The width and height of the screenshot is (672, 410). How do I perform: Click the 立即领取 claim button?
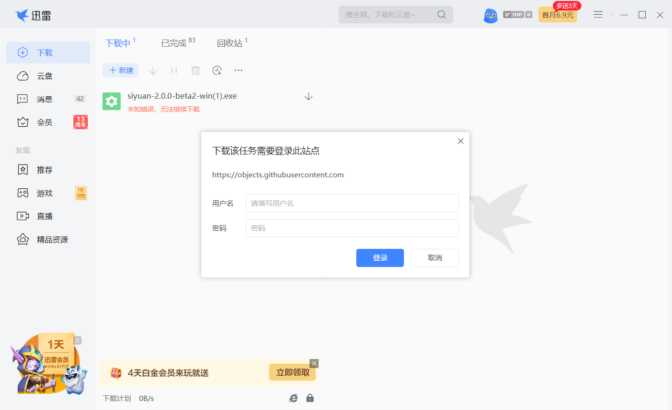[x=292, y=372]
